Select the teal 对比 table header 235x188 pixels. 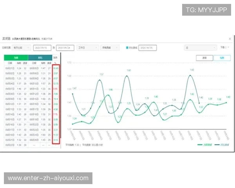(x=40, y=58)
